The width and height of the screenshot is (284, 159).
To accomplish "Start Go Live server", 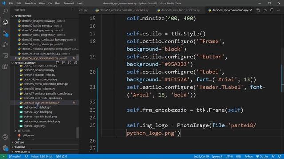I will (x=262, y=156).
